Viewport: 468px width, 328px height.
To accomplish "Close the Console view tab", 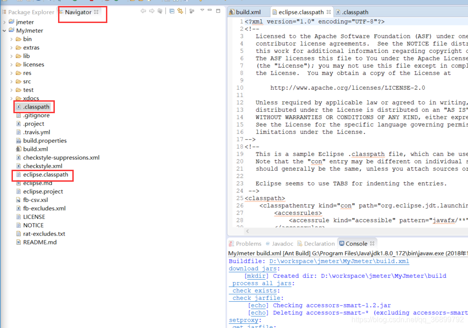I will (x=372, y=244).
